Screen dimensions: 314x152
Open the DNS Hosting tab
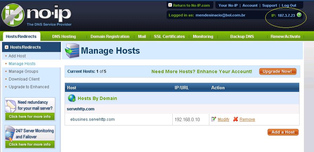coord(64,37)
